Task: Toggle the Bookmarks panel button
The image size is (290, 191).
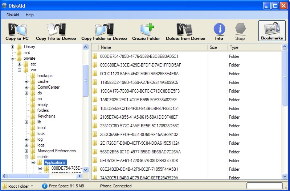Action: pos(272,31)
